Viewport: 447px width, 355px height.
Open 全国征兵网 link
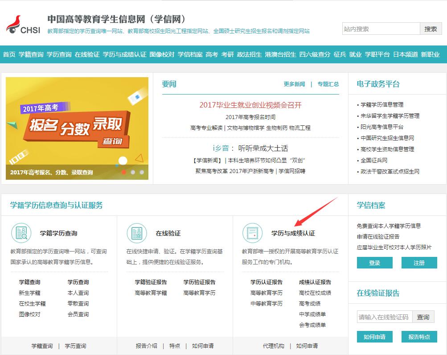(x=374, y=160)
